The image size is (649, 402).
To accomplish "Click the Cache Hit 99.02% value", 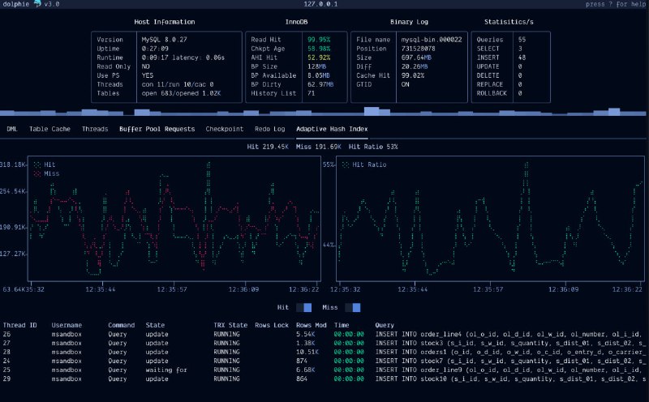I will pyautogui.click(x=412, y=75).
